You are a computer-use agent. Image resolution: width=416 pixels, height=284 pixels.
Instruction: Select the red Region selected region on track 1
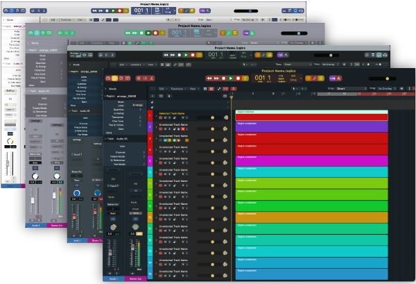tap(312, 117)
